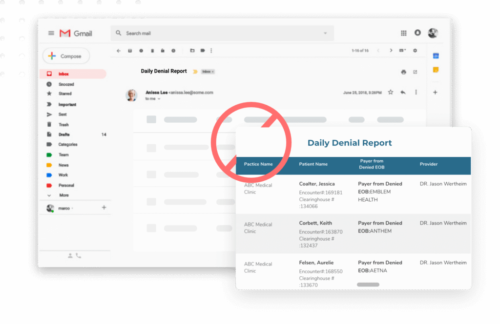This screenshot has width=500, height=324.
Task: Click the Gmail logo
Action: pos(76,33)
